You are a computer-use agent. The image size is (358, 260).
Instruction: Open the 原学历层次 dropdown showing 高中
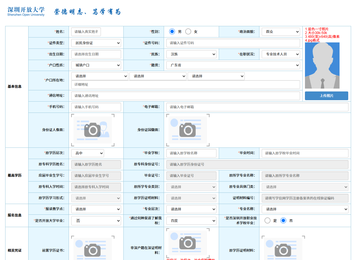[x=87, y=153]
